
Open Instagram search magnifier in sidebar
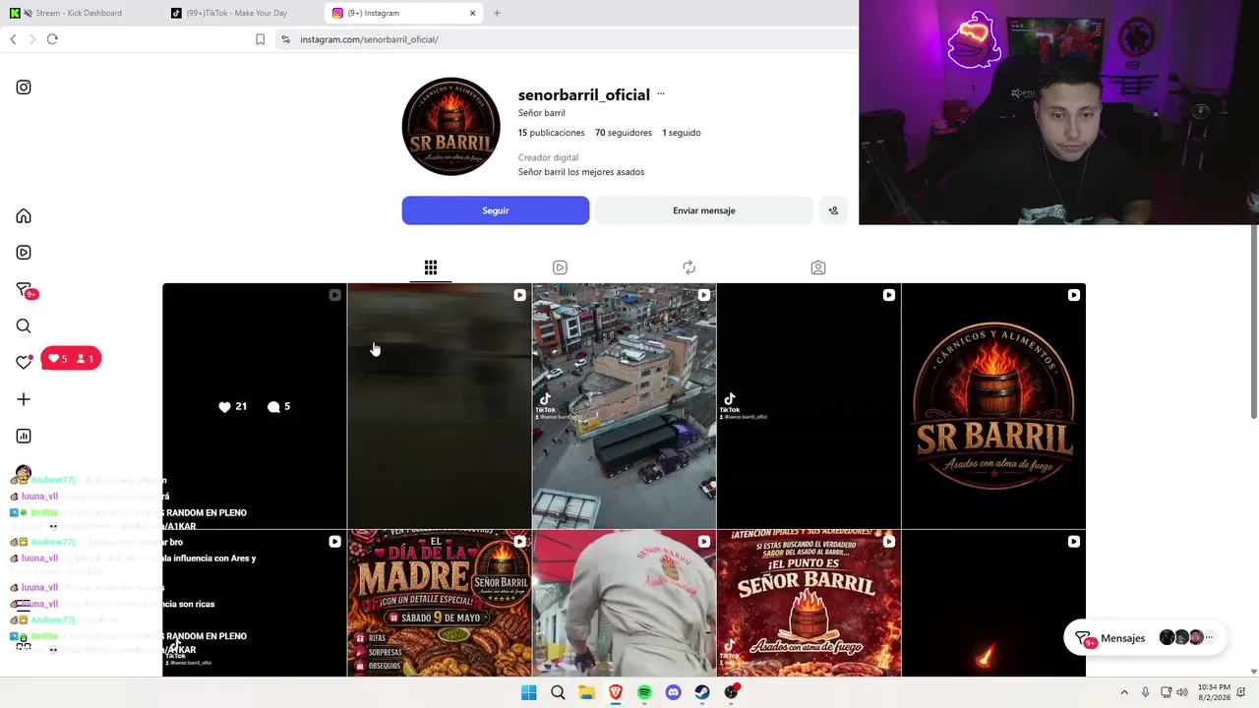(x=24, y=326)
